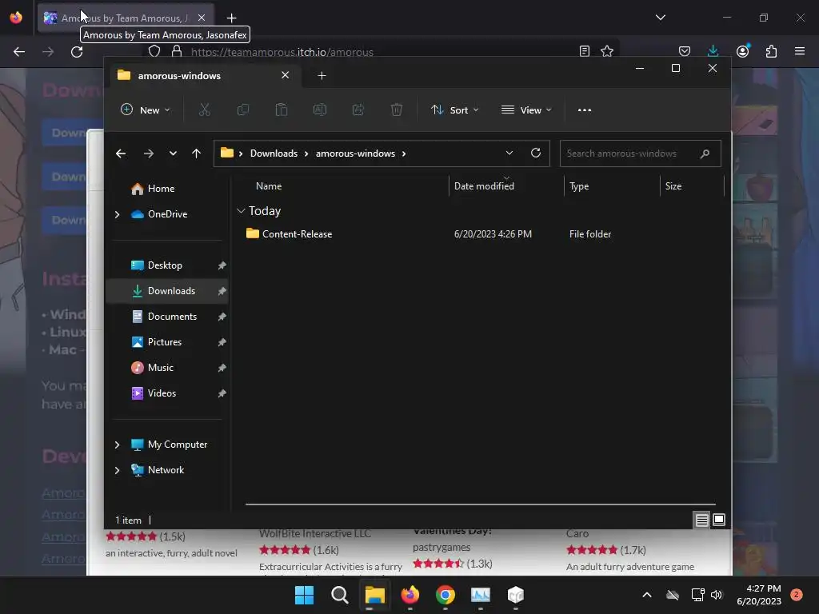This screenshot has width=819, height=614.
Task: Open the Windows Start menu
Action: (304, 595)
